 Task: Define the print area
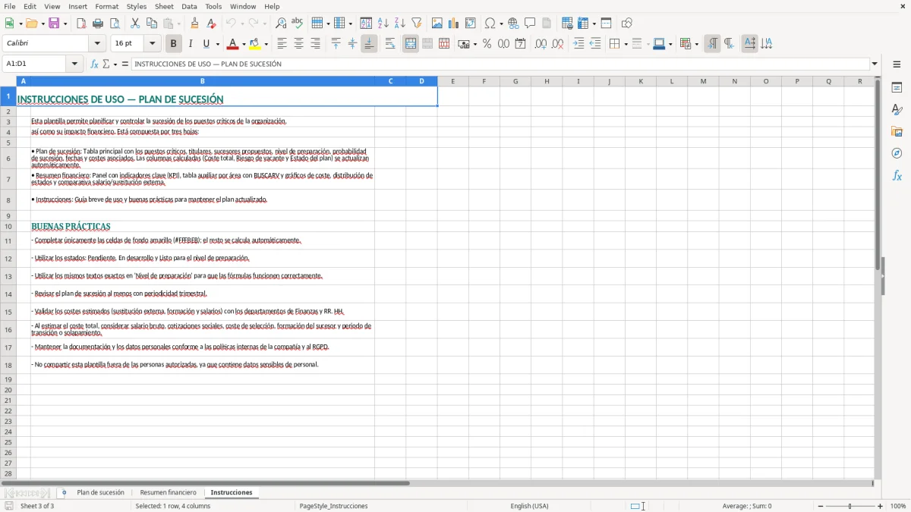click(567, 24)
